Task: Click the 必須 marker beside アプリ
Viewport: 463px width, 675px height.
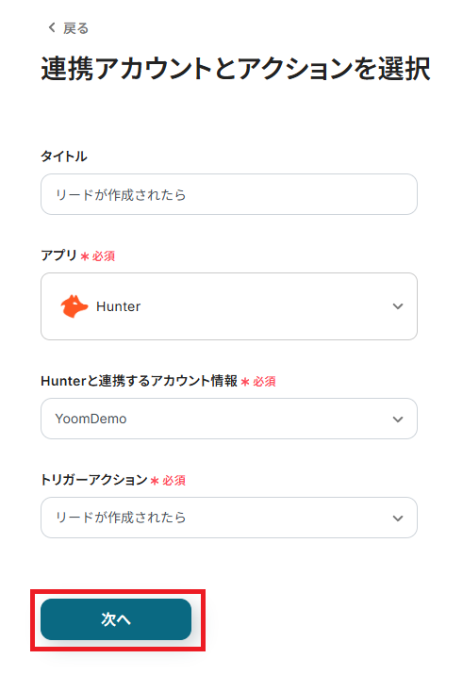Action: [x=104, y=256]
